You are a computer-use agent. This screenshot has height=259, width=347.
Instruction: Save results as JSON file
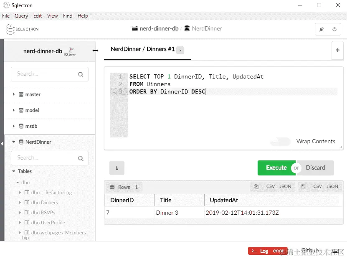click(332, 186)
